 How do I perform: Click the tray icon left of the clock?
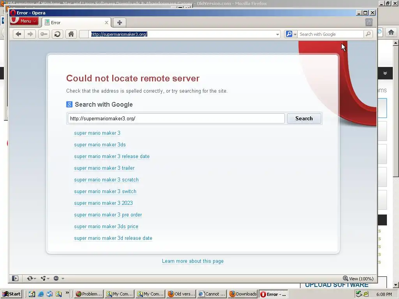pyautogui.click(x=366, y=294)
